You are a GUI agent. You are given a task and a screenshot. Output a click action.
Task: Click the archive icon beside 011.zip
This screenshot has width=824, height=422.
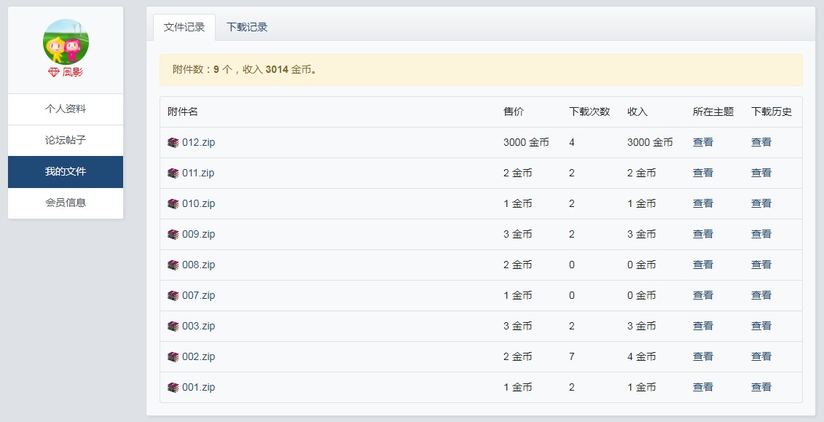[173, 173]
